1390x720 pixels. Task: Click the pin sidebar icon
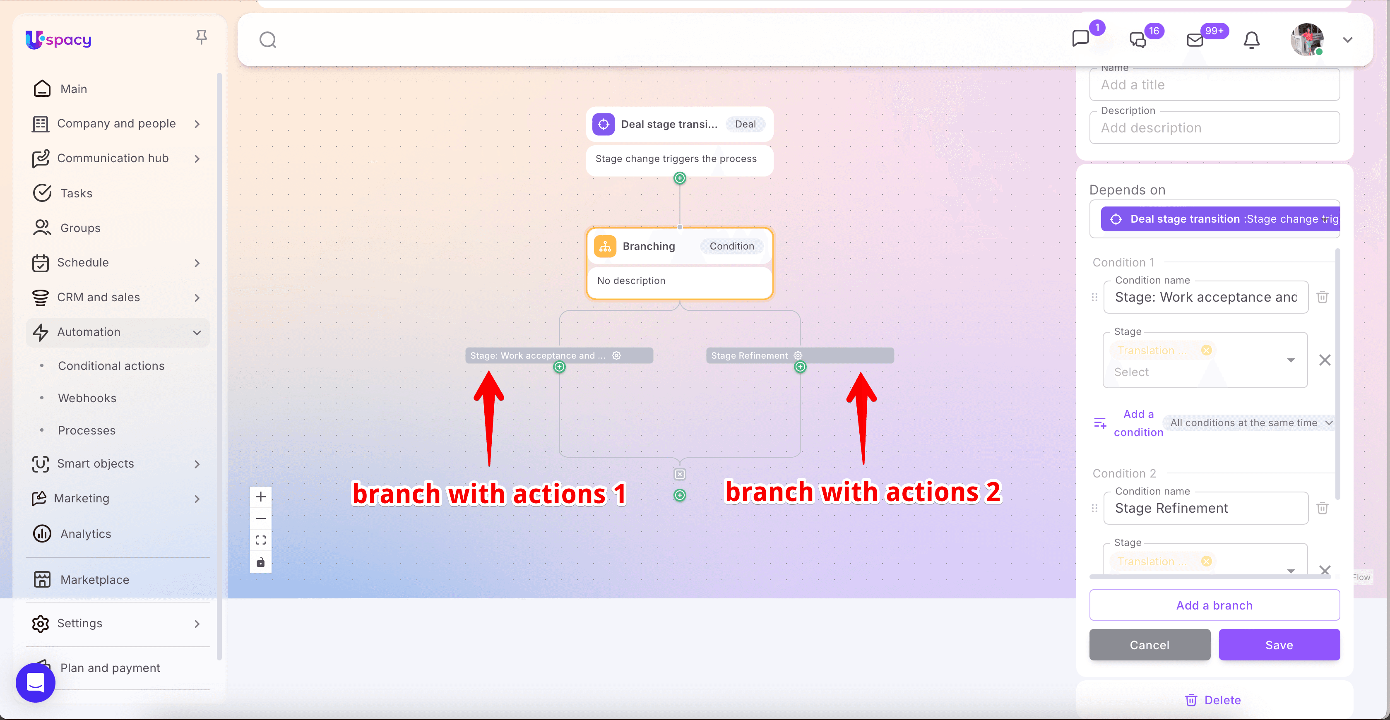coord(201,37)
